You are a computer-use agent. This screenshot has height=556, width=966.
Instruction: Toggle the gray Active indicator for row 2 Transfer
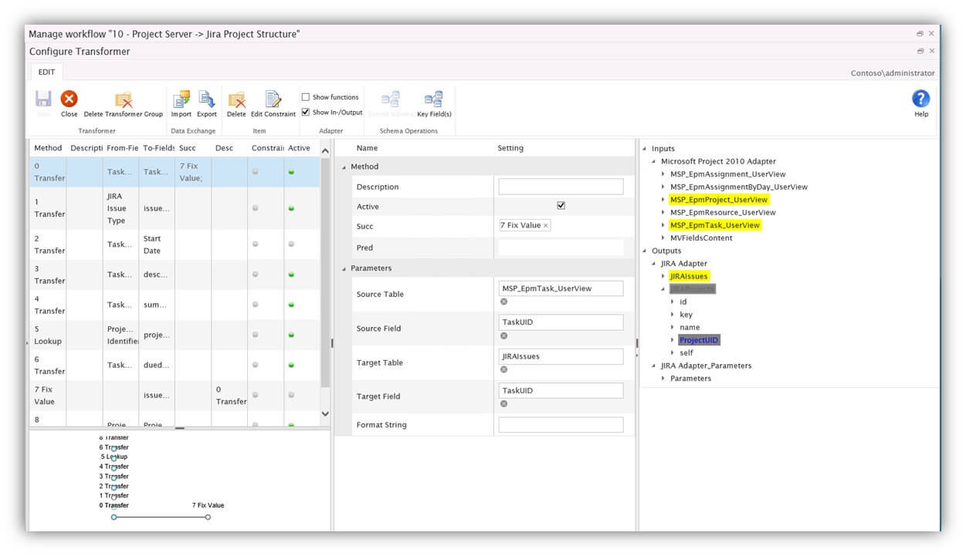291,244
